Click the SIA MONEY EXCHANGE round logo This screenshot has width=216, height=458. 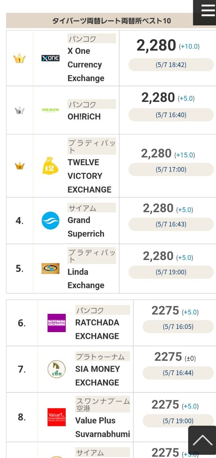(x=56, y=369)
